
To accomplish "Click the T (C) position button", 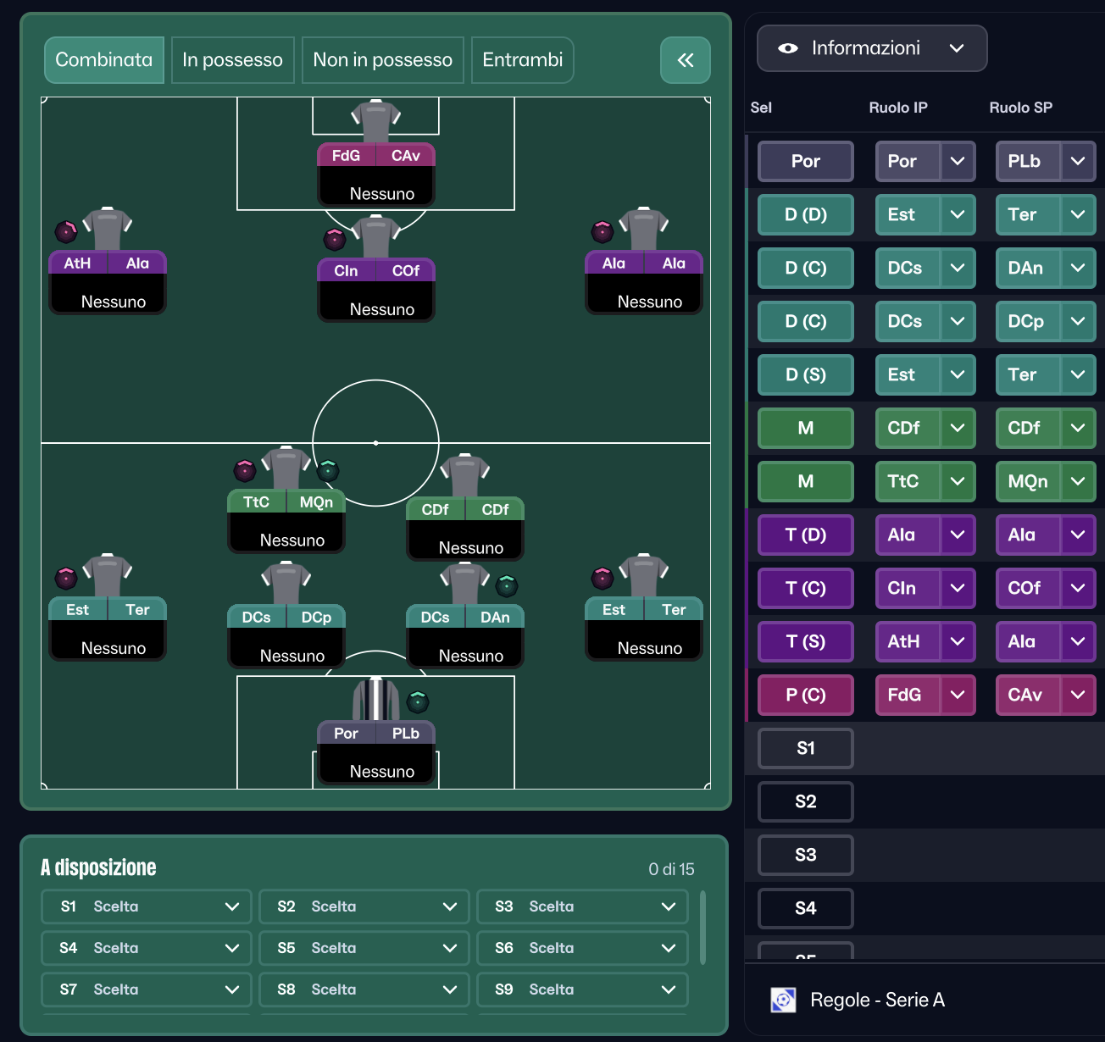I will 806,588.
